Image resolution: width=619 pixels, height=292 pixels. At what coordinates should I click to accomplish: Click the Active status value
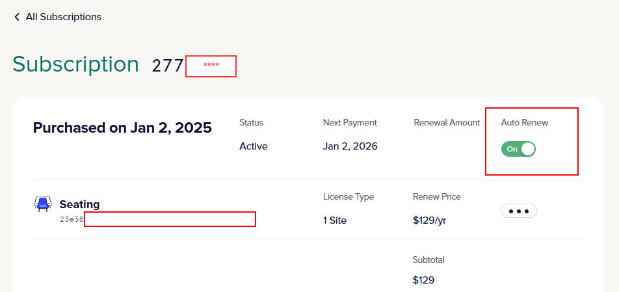coord(253,146)
